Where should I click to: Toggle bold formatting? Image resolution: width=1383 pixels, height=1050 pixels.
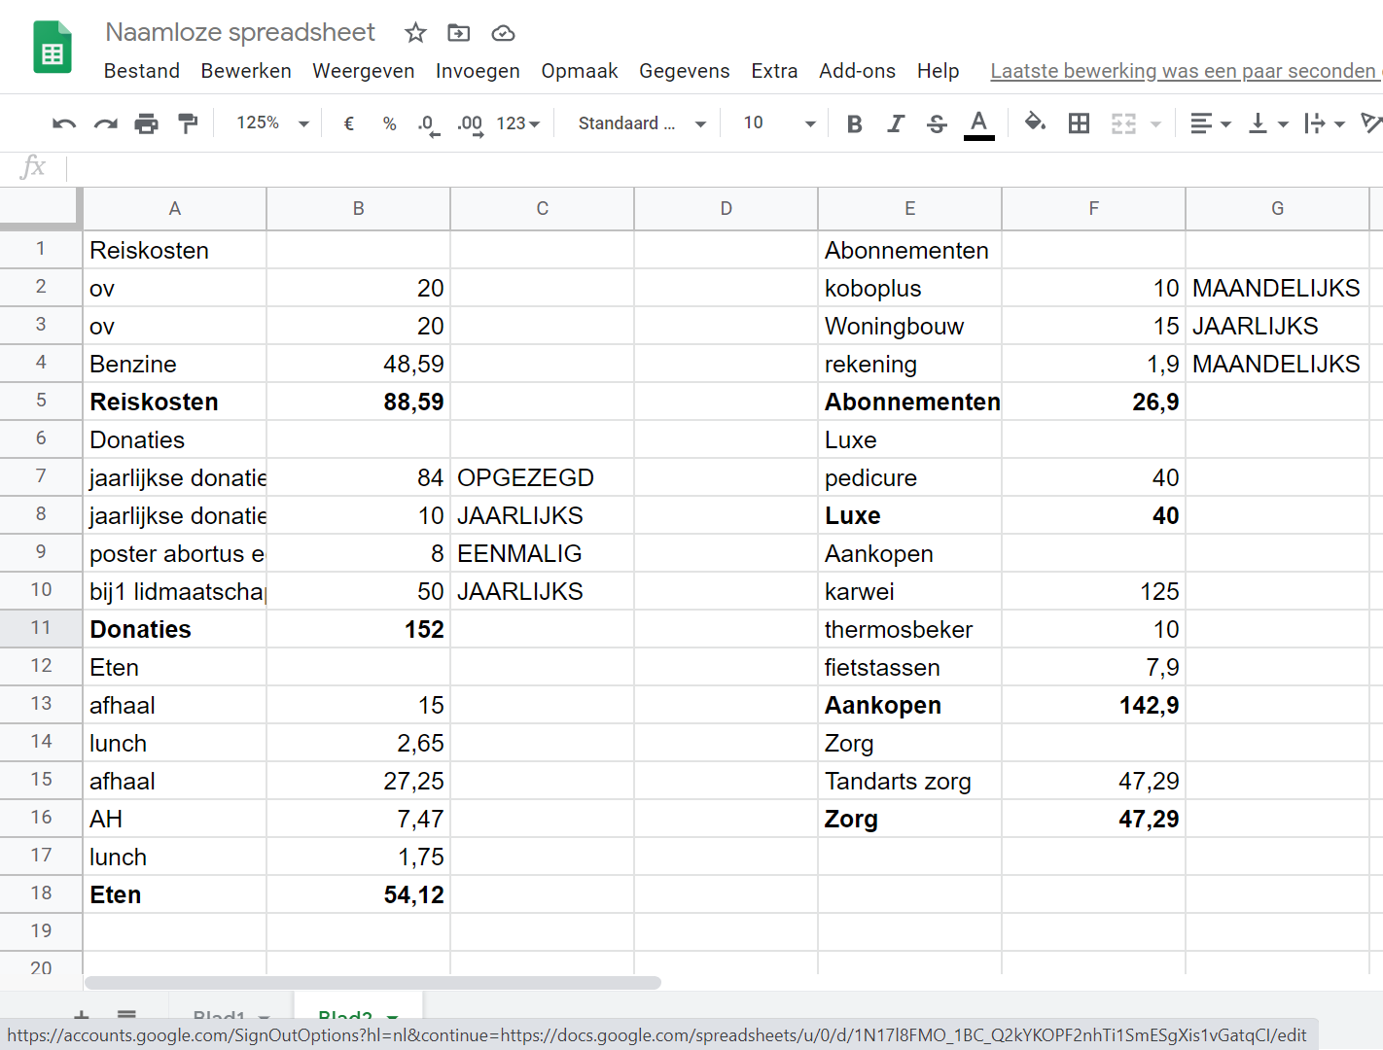click(855, 123)
